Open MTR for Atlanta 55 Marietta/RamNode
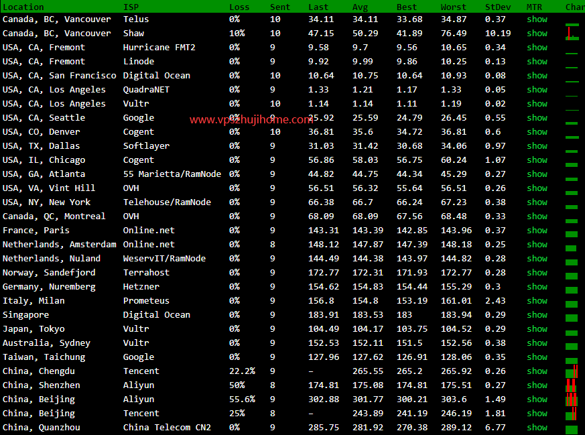585x435 pixels. pyautogui.click(x=537, y=174)
